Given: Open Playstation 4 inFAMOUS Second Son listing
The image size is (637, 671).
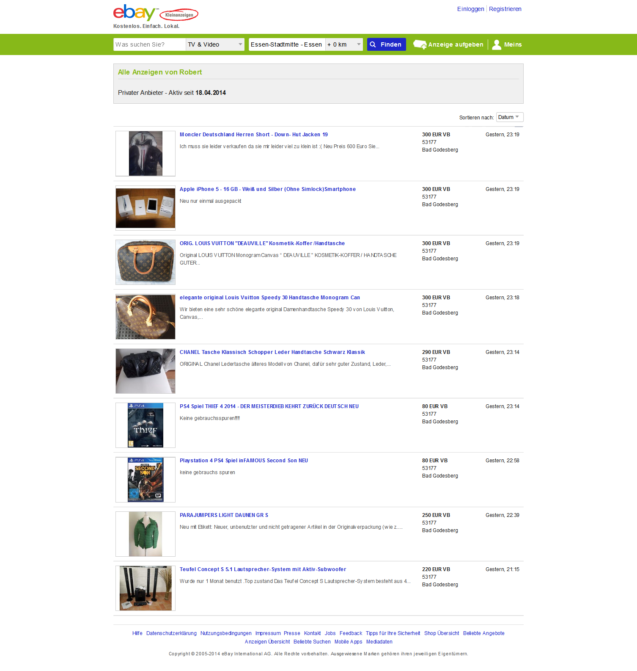Looking at the screenshot, I should click(244, 461).
